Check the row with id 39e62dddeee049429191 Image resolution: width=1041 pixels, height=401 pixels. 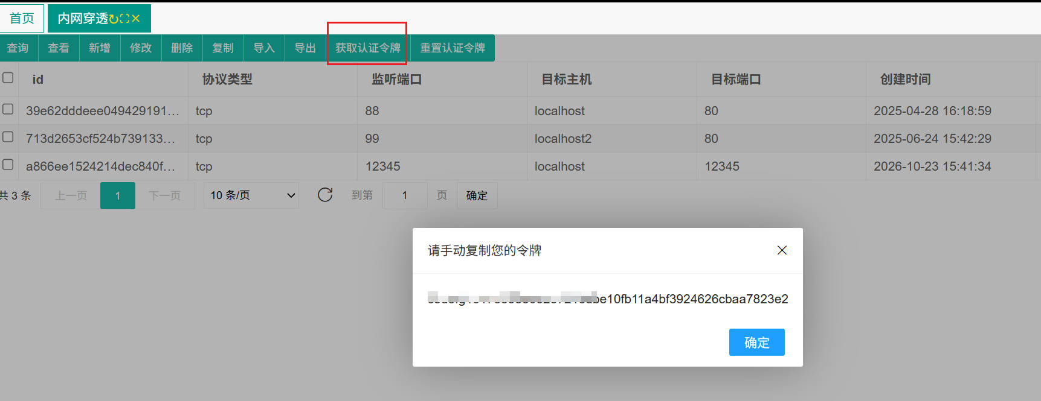(x=8, y=109)
